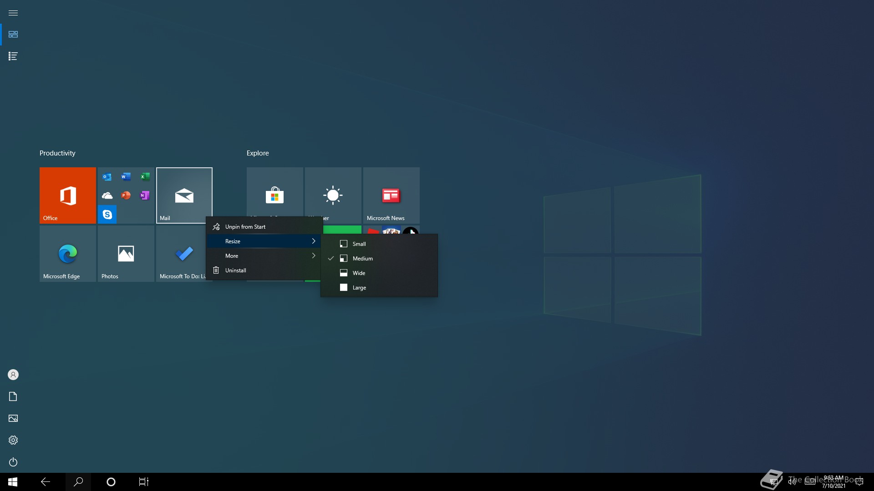
Task: Open Documents from Start sidebar
Action: [x=13, y=396]
